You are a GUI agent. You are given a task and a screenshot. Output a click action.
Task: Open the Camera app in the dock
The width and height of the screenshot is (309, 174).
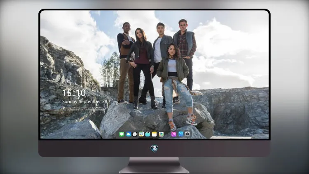pyautogui.click(x=187, y=134)
